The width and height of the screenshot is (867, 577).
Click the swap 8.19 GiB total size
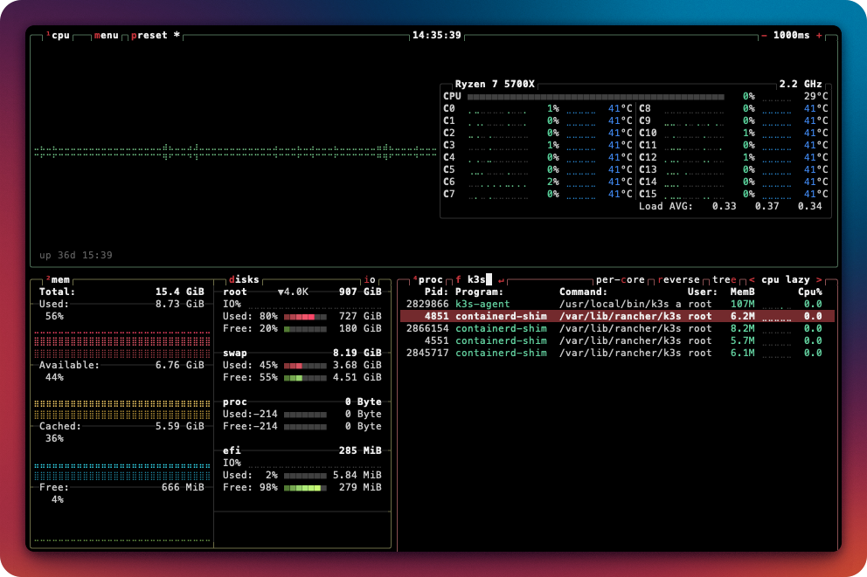[x=357, y=354]
